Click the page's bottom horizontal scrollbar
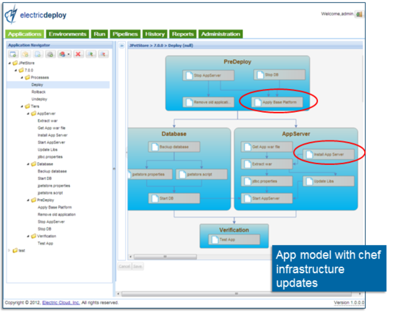 point(237,294)
